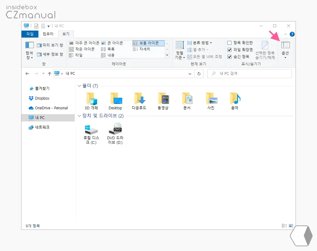Screen dimensions: 317x251
Task: Select the View (보기) ribbon tab
Action: click(66, 34)
